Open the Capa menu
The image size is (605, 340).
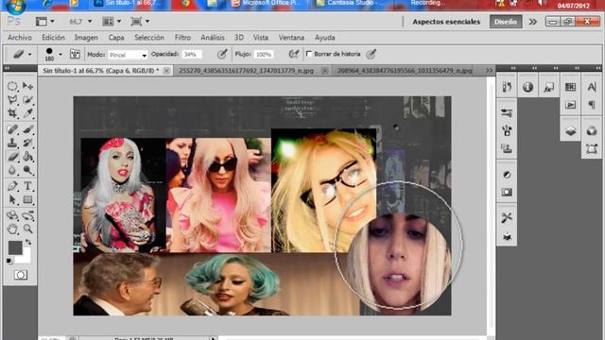tap(116, 38)
